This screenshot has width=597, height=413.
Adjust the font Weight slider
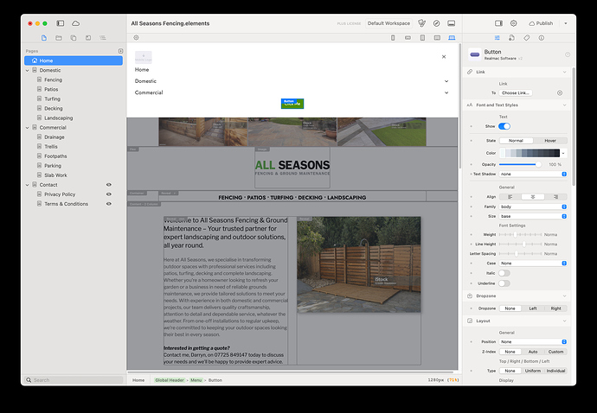point(520,235)
